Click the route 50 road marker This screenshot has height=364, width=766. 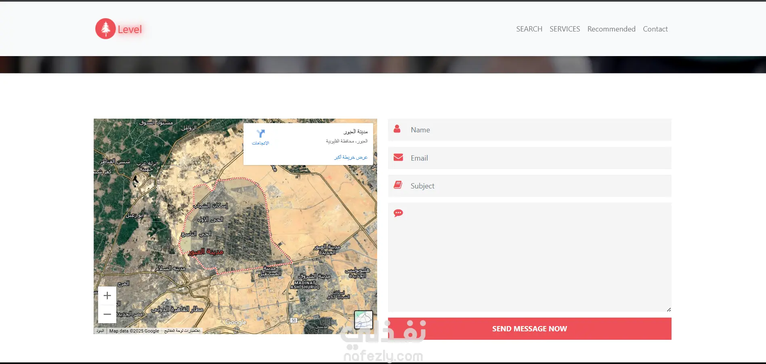pyautogui.click(x=294, y=320)
